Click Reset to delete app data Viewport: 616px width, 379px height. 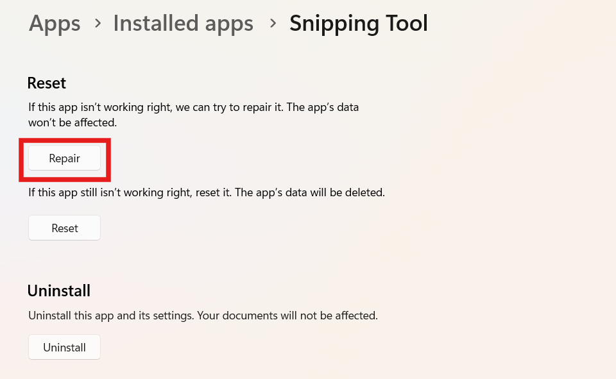point(64,227)
